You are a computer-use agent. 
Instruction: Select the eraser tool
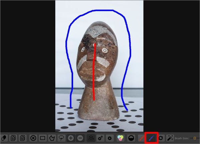coord(4,138)
